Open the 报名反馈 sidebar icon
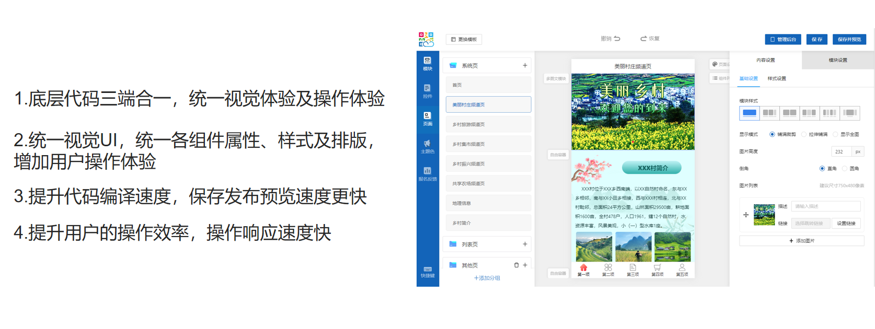875x329 pixels. (x=427, y=173)
